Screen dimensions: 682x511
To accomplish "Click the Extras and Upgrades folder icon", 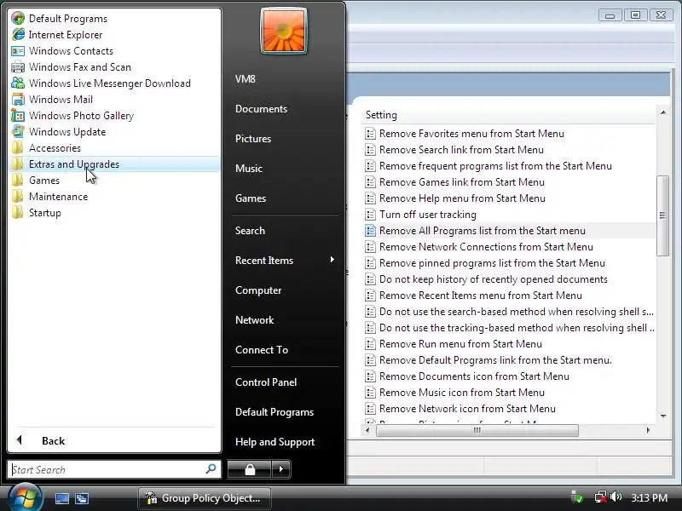I will click(18, 164).
